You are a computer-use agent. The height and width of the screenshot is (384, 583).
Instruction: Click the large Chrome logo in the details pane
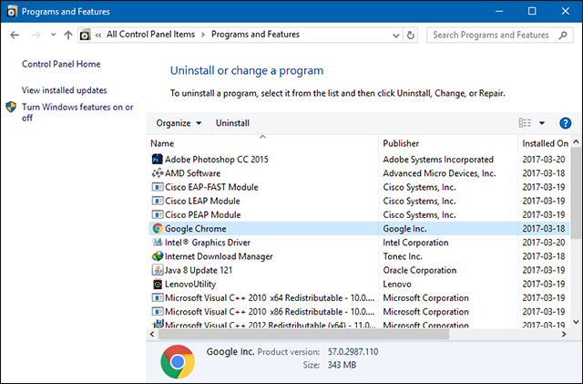click(178, 361)
